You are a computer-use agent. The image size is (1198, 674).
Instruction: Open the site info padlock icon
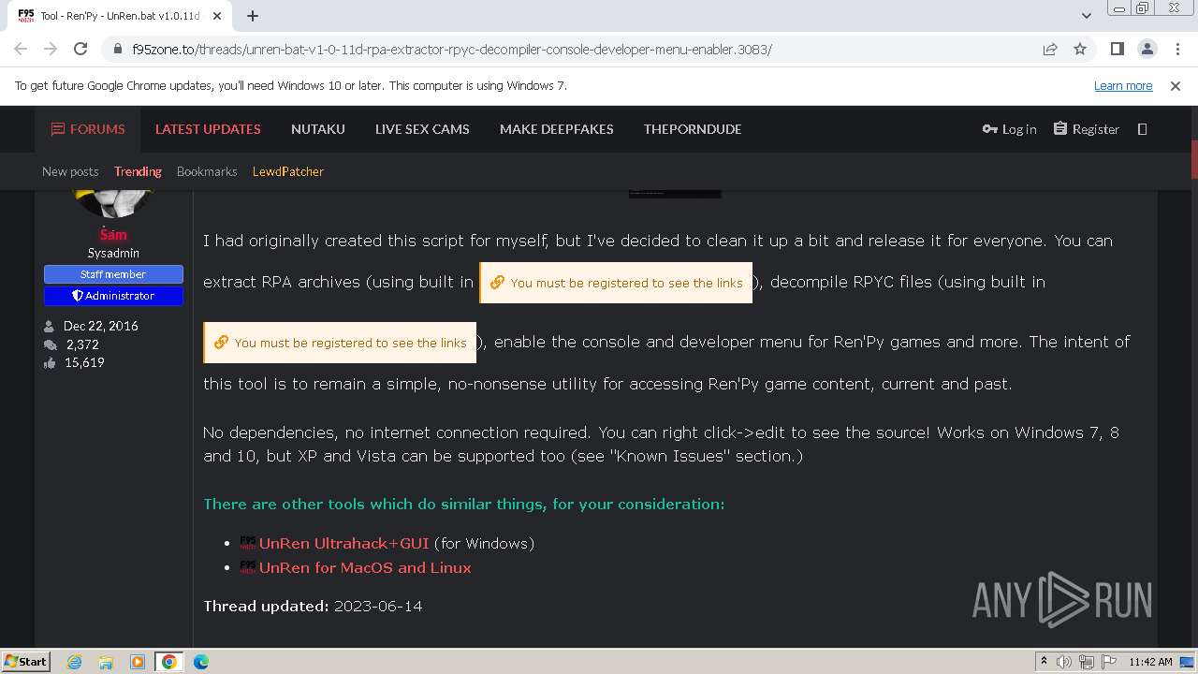click(x=118, y=50)
